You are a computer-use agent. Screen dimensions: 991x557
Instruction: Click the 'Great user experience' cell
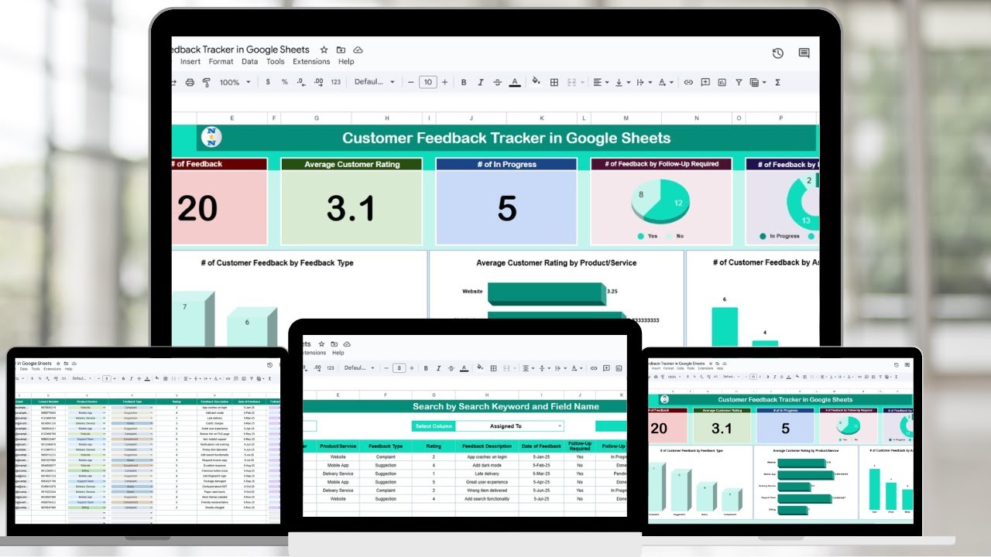pos(487,482)
